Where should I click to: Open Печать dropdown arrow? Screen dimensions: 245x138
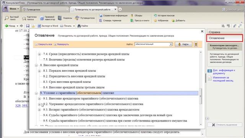[x=74, y=26]
